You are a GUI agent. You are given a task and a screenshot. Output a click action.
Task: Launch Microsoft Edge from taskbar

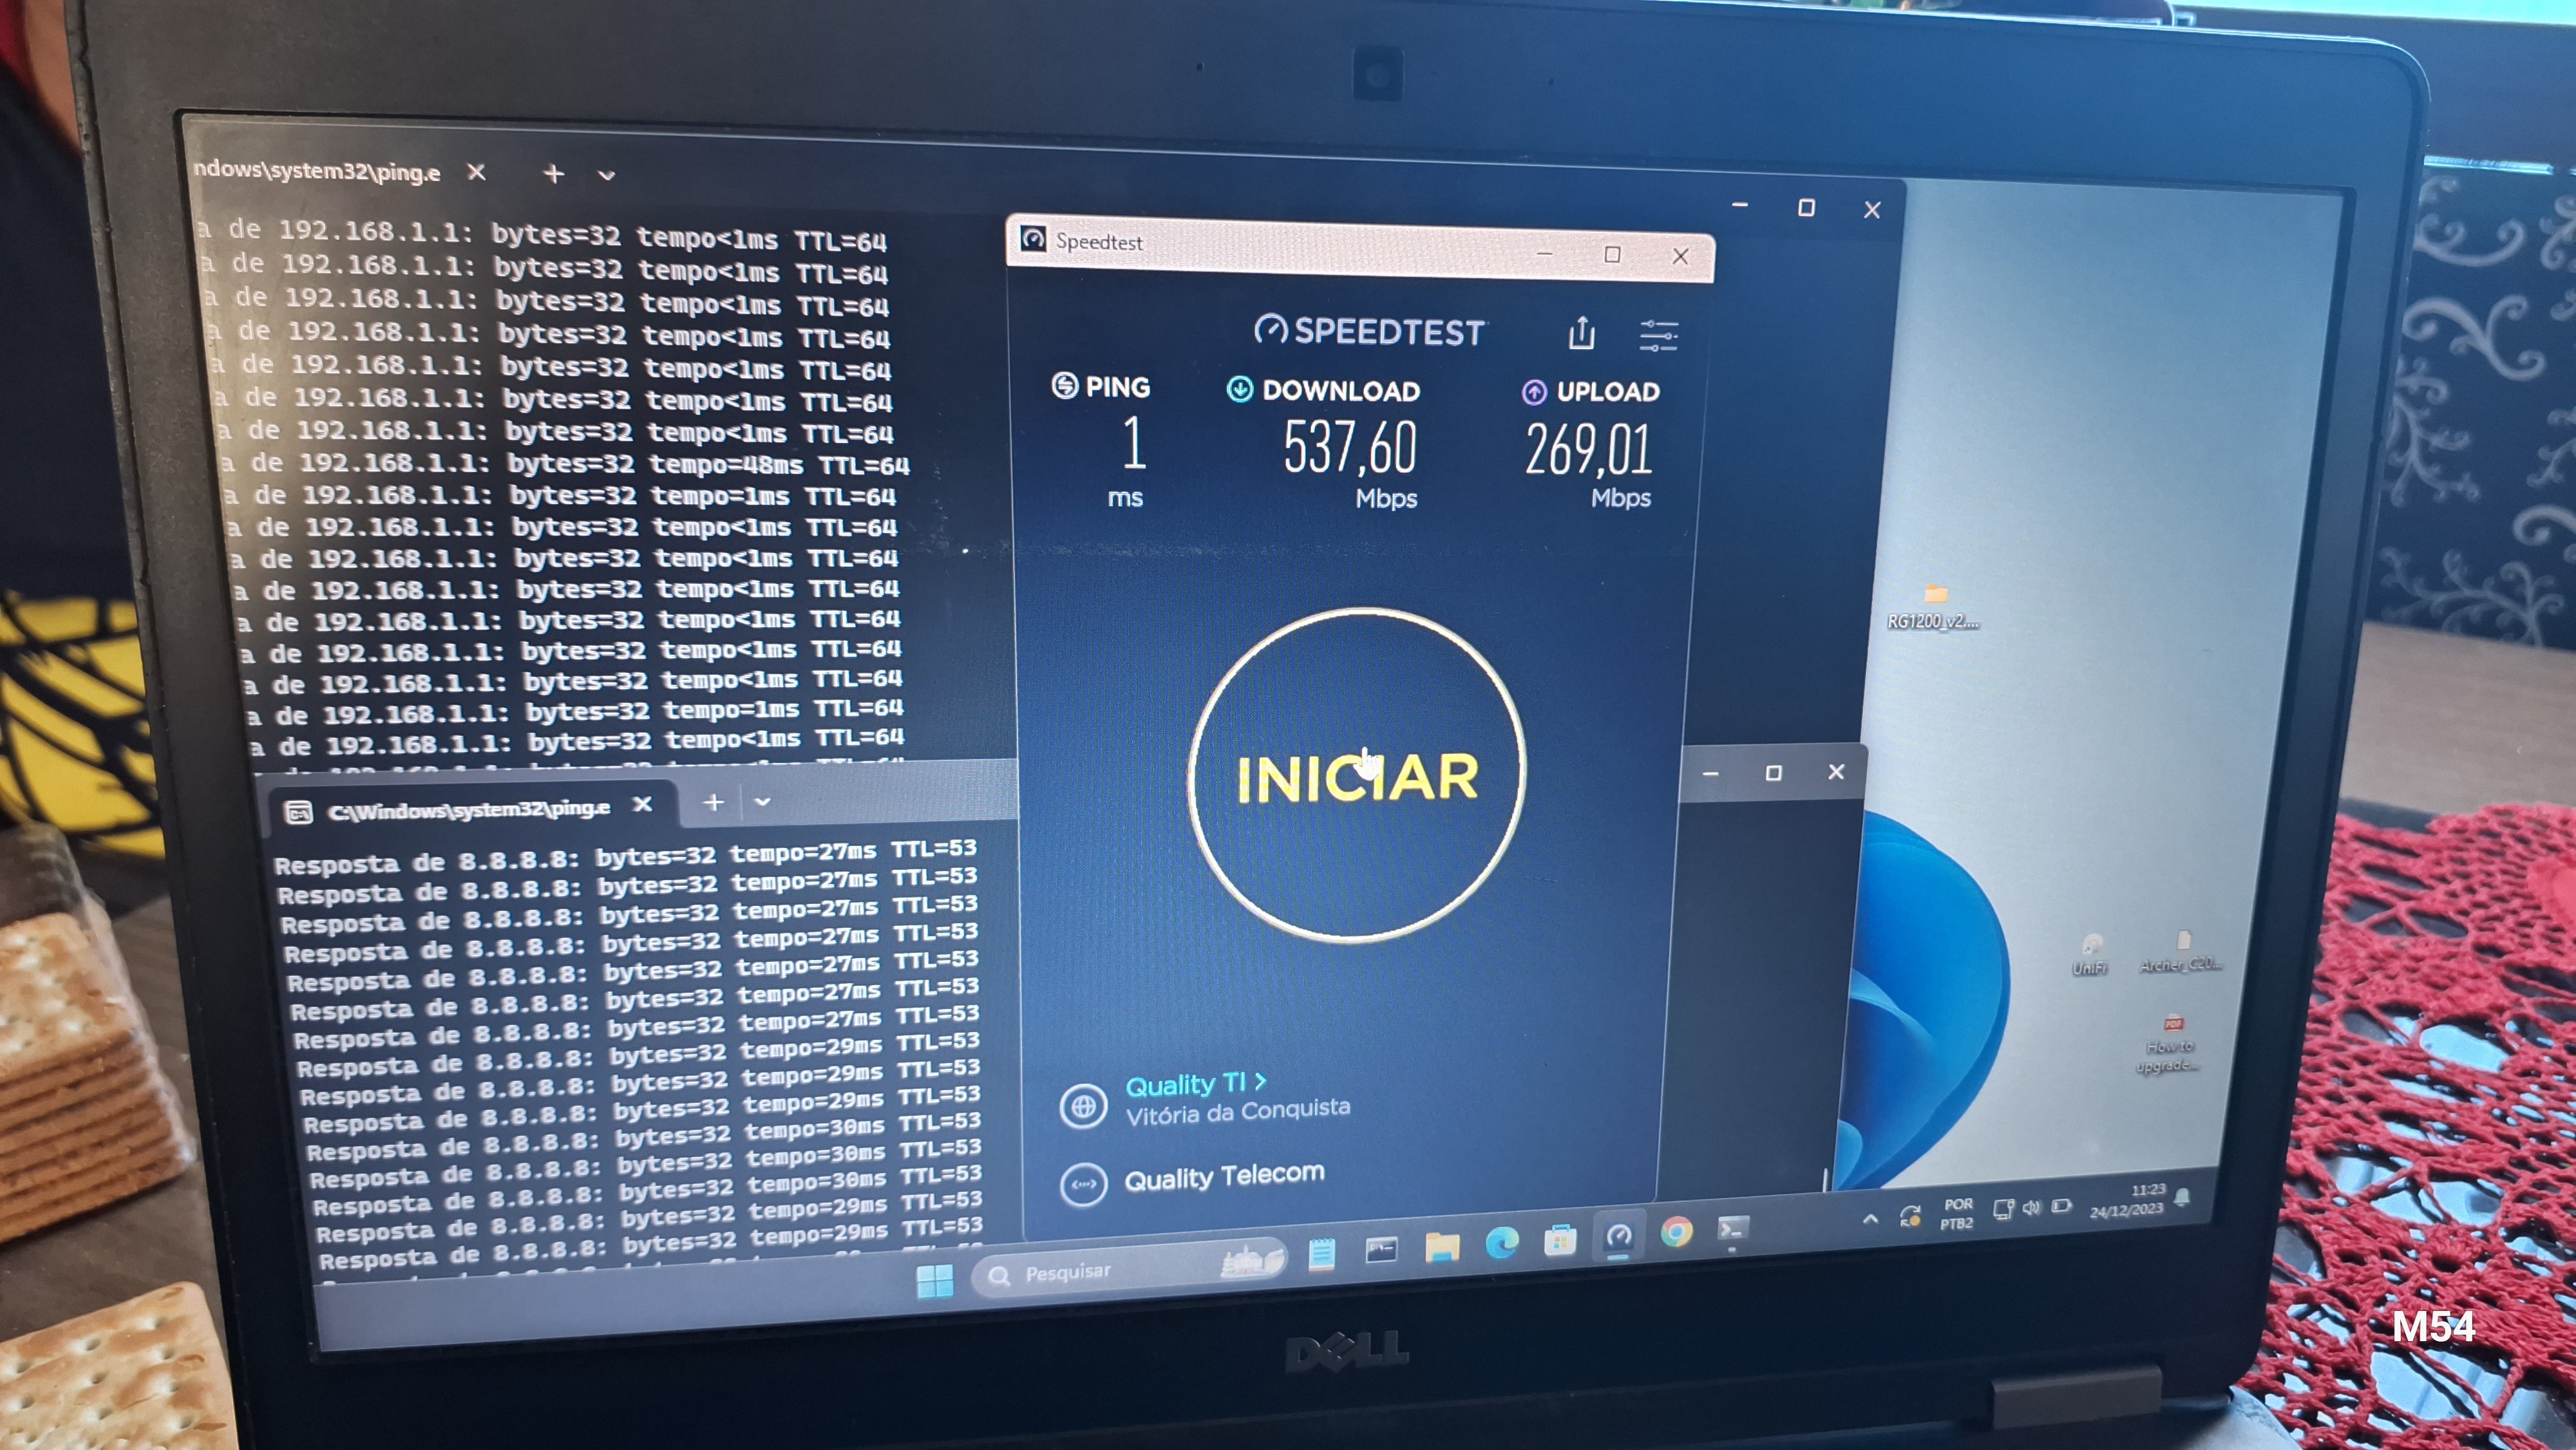click(1501, 1242)
